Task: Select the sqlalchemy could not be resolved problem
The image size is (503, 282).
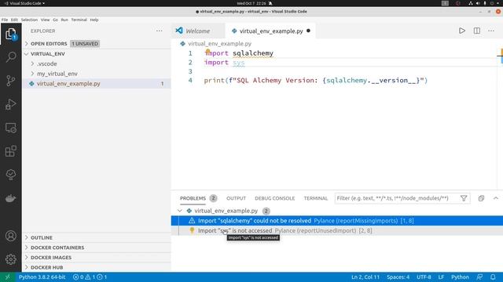Action: point(337,221)
